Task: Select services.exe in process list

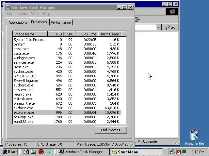Action: [x=67, y=62]
